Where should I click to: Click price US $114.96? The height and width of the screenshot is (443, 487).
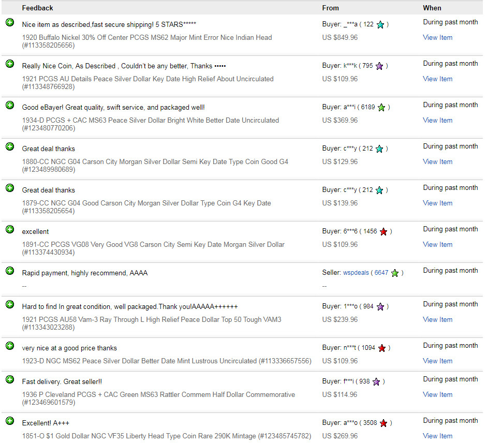[340, 394]
